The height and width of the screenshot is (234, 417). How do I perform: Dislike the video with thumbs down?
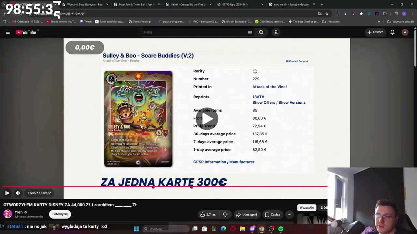pos(225,214)
